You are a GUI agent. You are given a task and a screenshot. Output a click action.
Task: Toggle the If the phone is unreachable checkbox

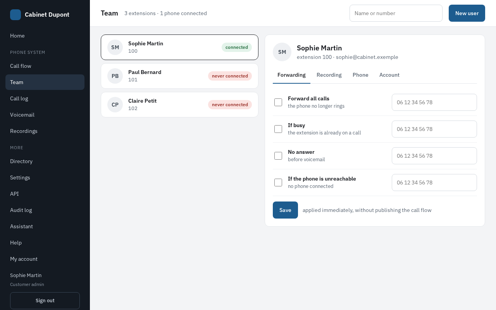[278, 183]
